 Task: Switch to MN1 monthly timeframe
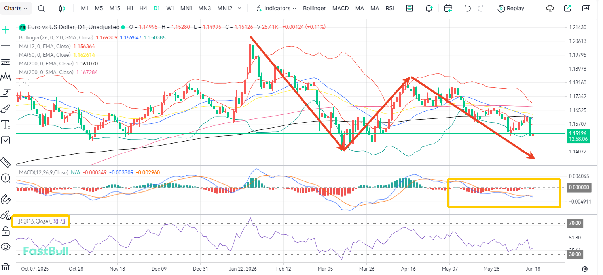186,8
